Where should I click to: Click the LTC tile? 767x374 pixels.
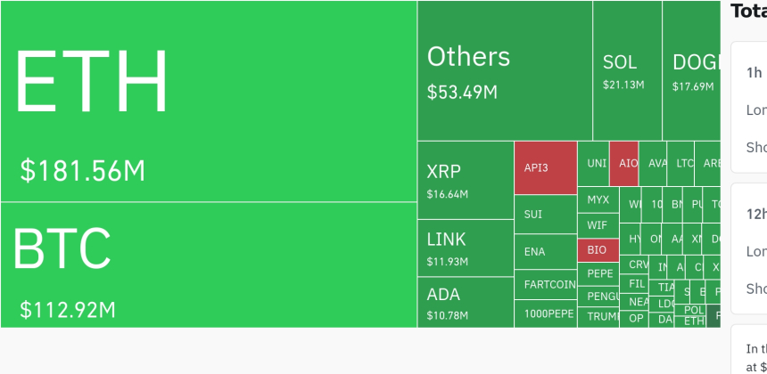pos(682,164)
